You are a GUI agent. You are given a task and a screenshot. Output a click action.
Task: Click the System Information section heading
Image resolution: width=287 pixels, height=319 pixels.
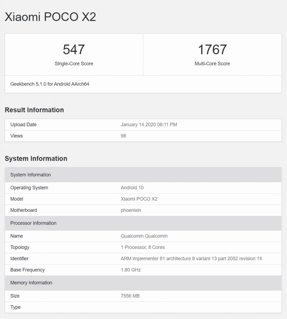(36, 159)
